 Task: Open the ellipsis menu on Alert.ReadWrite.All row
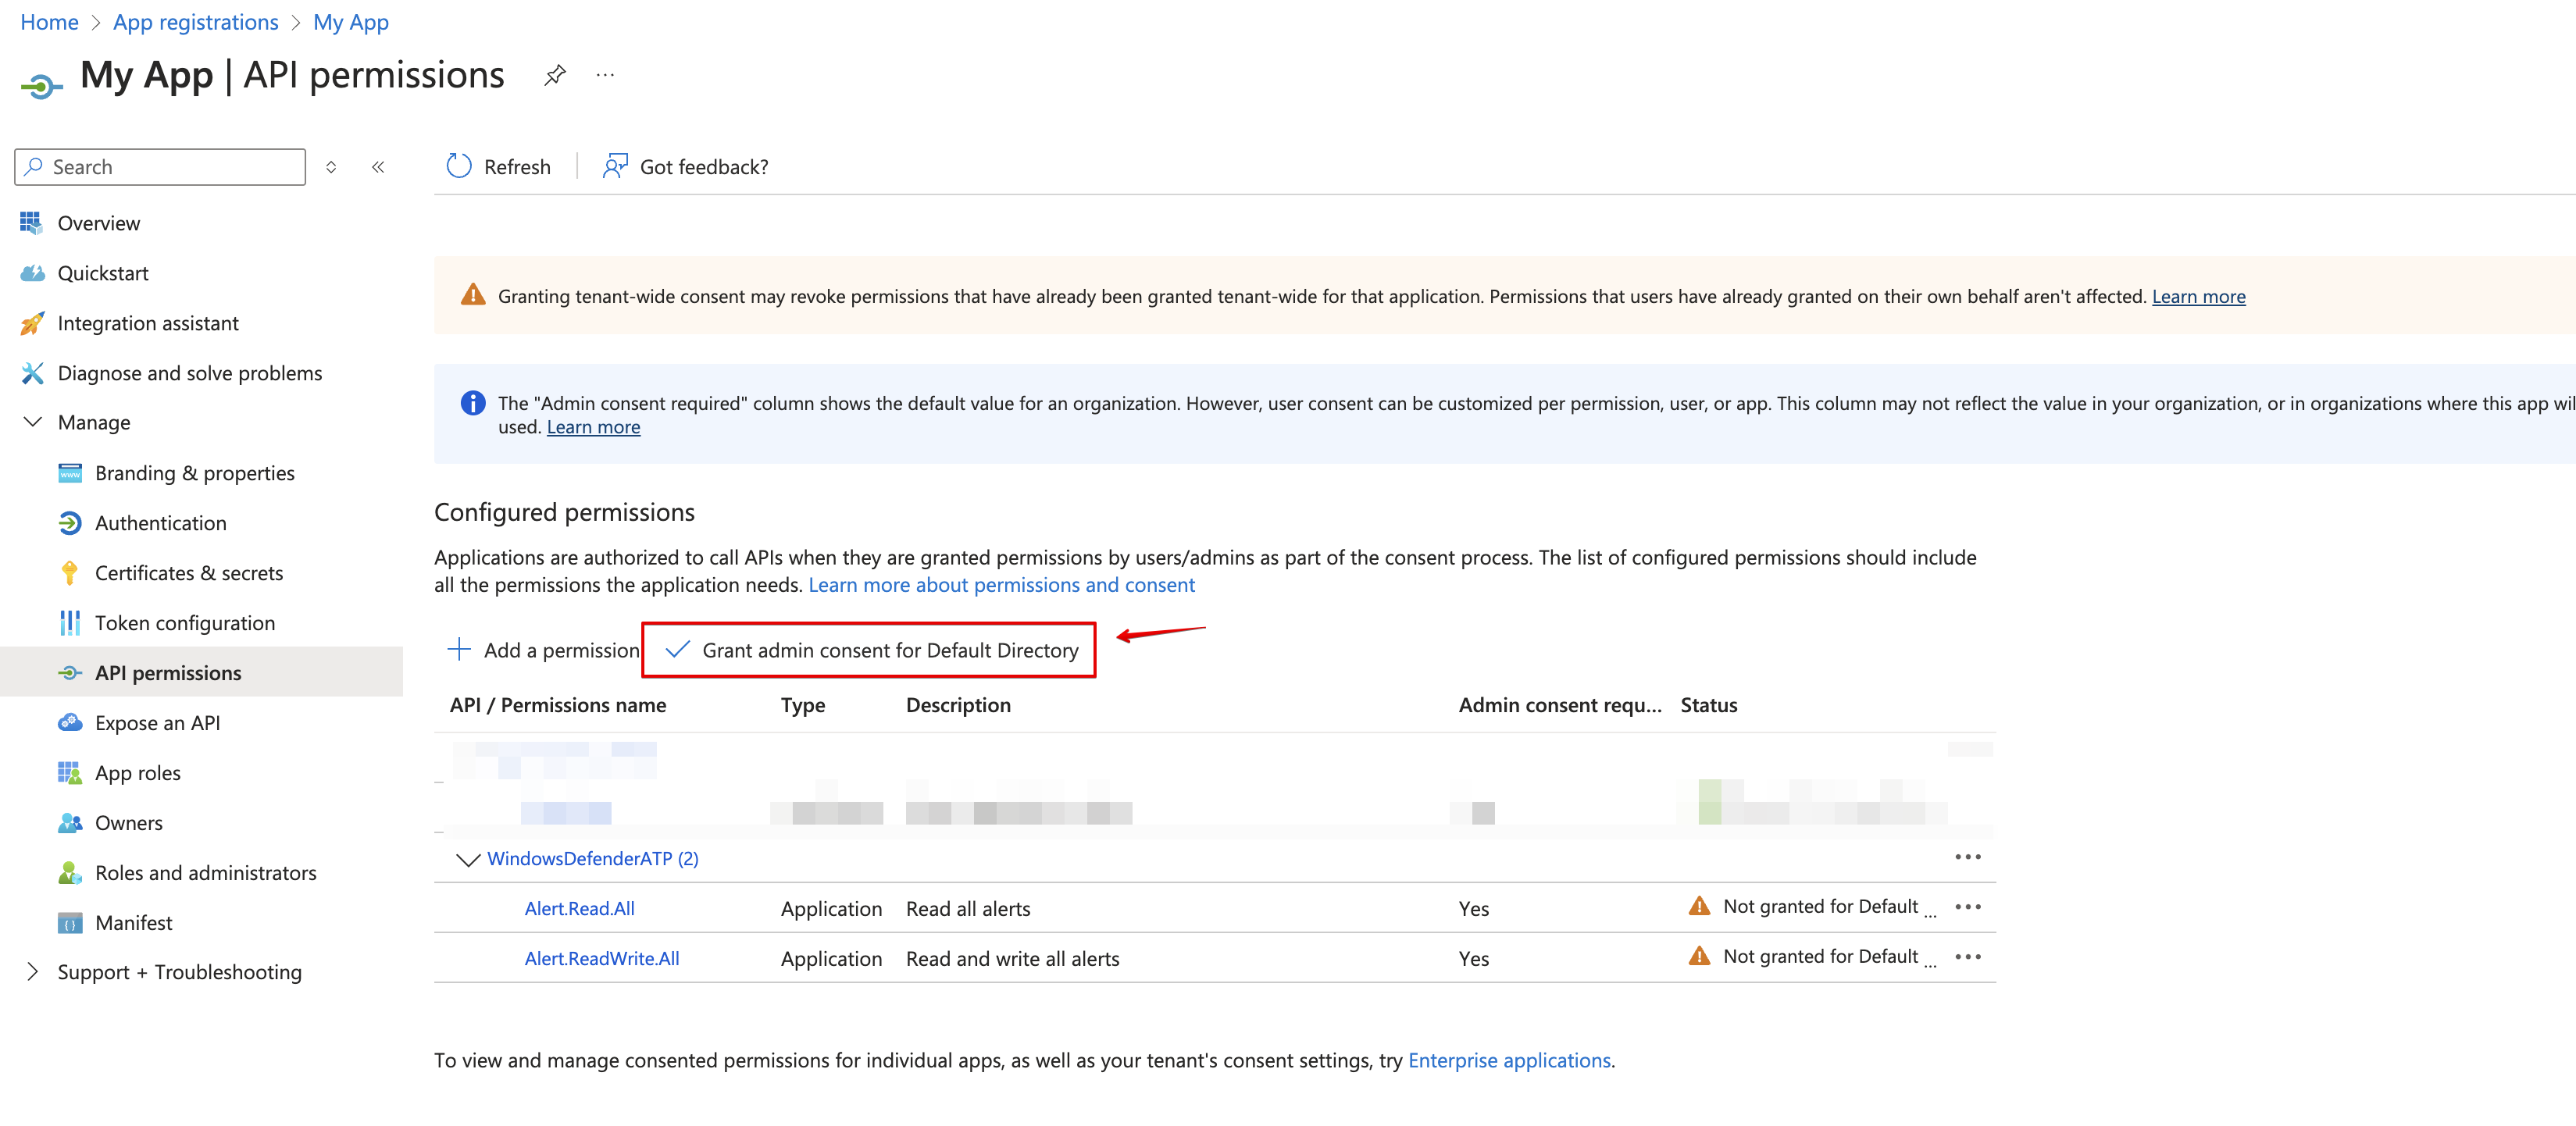[1968, 957]
